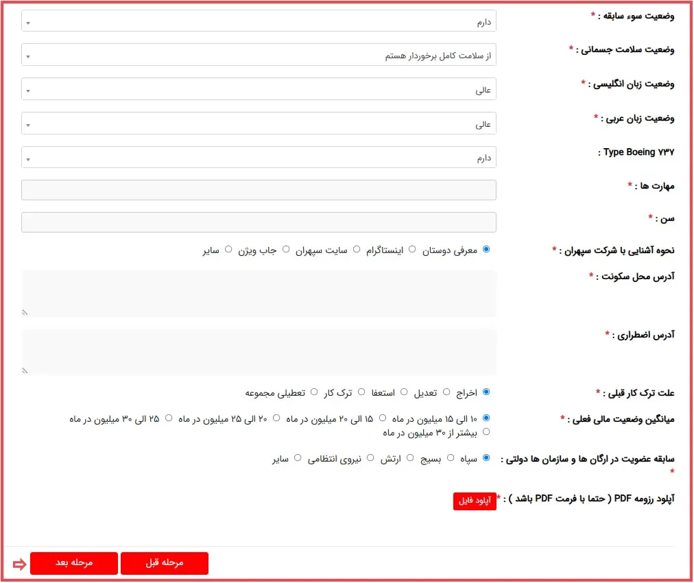Viewport: 694px width, 583px height.
Task: Select the سایت سپهران radio option
Action: [x=357, y=250]
